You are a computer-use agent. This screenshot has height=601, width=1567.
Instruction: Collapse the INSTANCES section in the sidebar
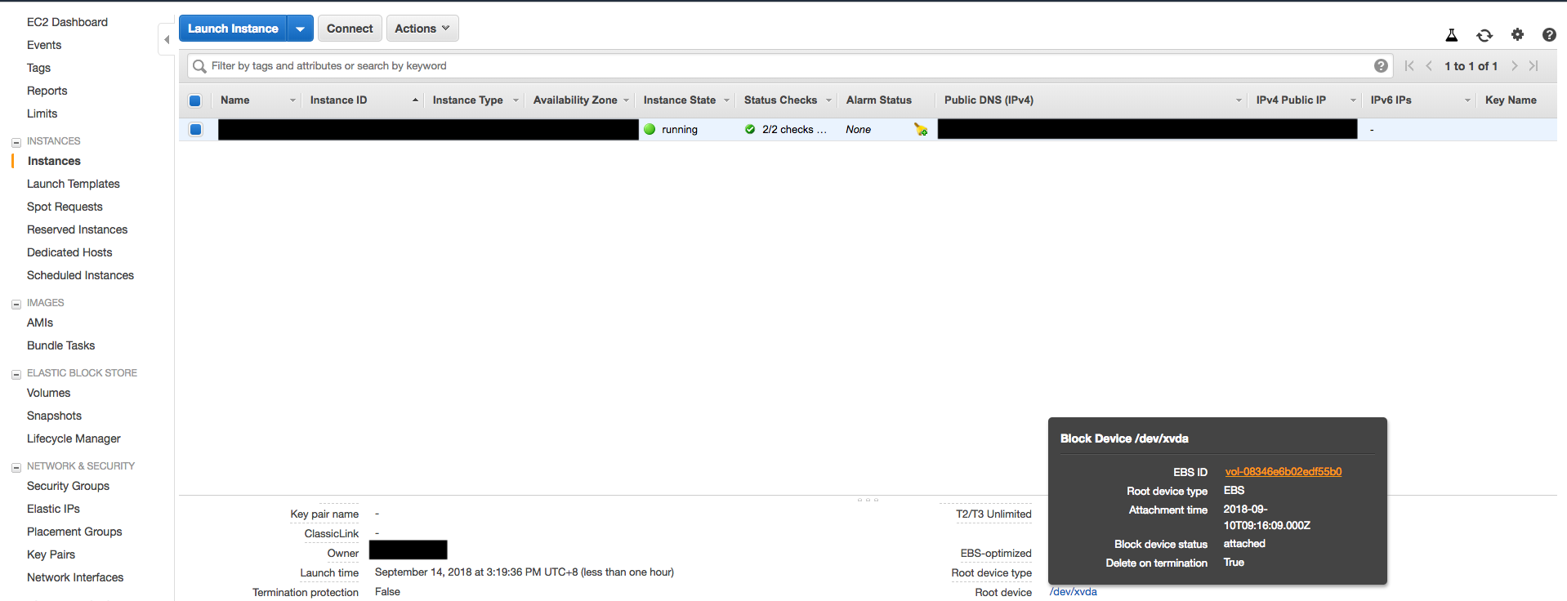coord(16,142)
